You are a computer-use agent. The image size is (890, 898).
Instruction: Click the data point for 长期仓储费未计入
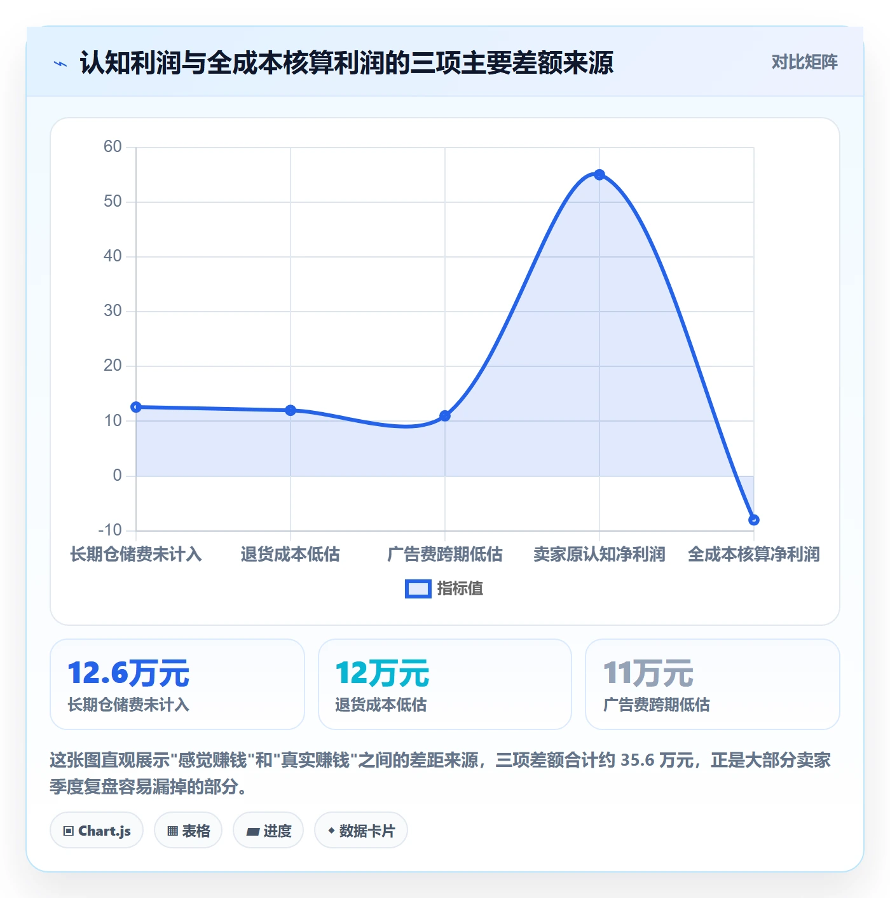[x=136, y=407]
